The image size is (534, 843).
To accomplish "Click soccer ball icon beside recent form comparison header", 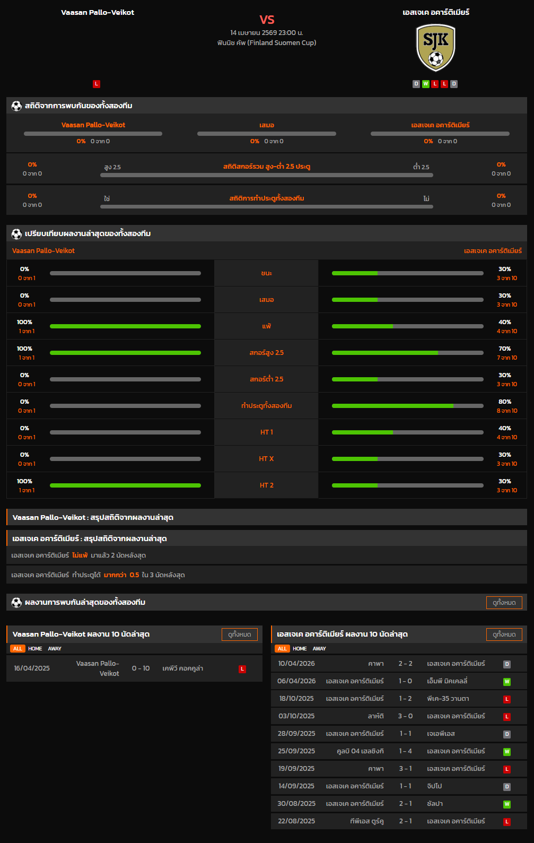I will (16, 233).
